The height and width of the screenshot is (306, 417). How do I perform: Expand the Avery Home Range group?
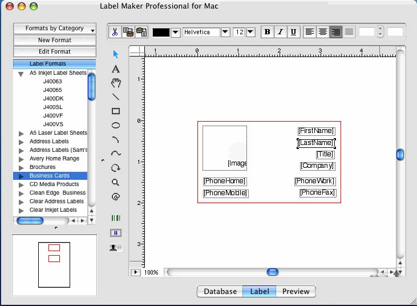21,159
